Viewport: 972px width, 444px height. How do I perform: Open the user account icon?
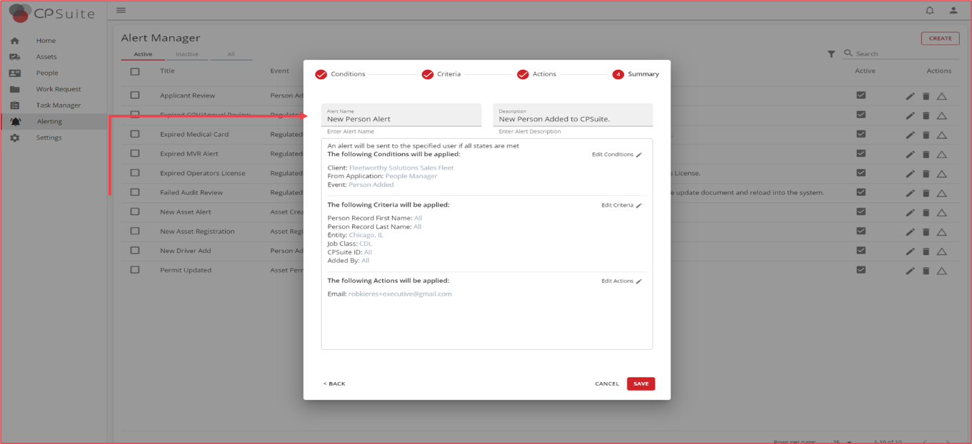(x=953, y=10)
